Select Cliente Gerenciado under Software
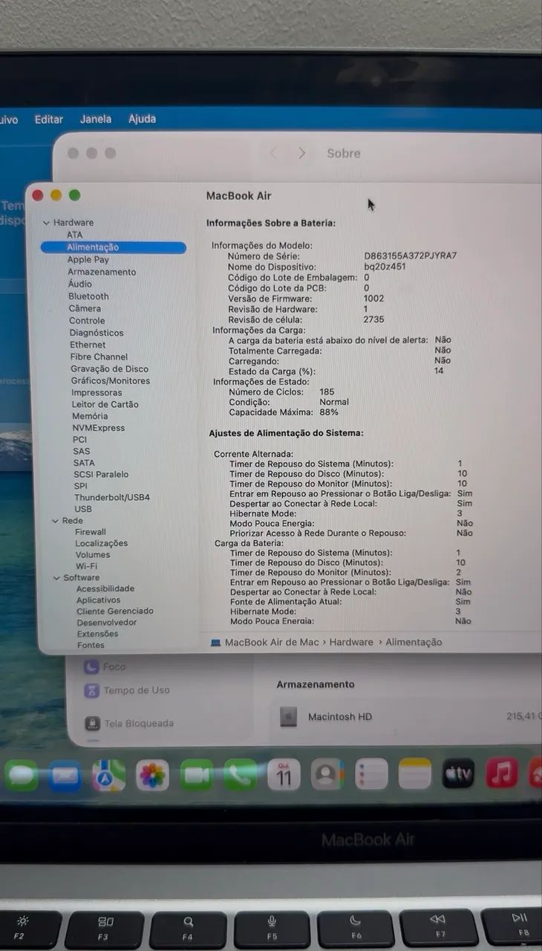 [x=115, y=611]
